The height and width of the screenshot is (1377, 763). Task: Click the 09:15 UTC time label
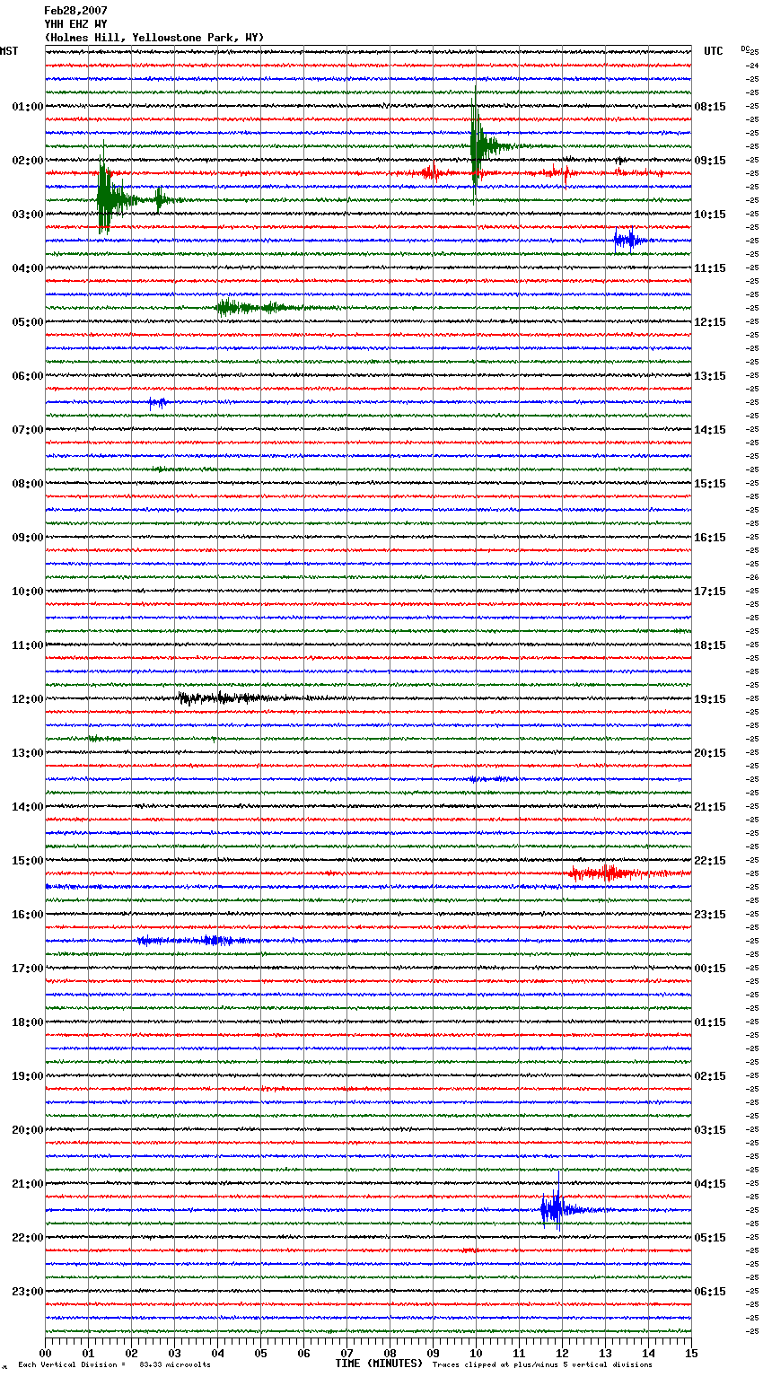pos(710,161)
